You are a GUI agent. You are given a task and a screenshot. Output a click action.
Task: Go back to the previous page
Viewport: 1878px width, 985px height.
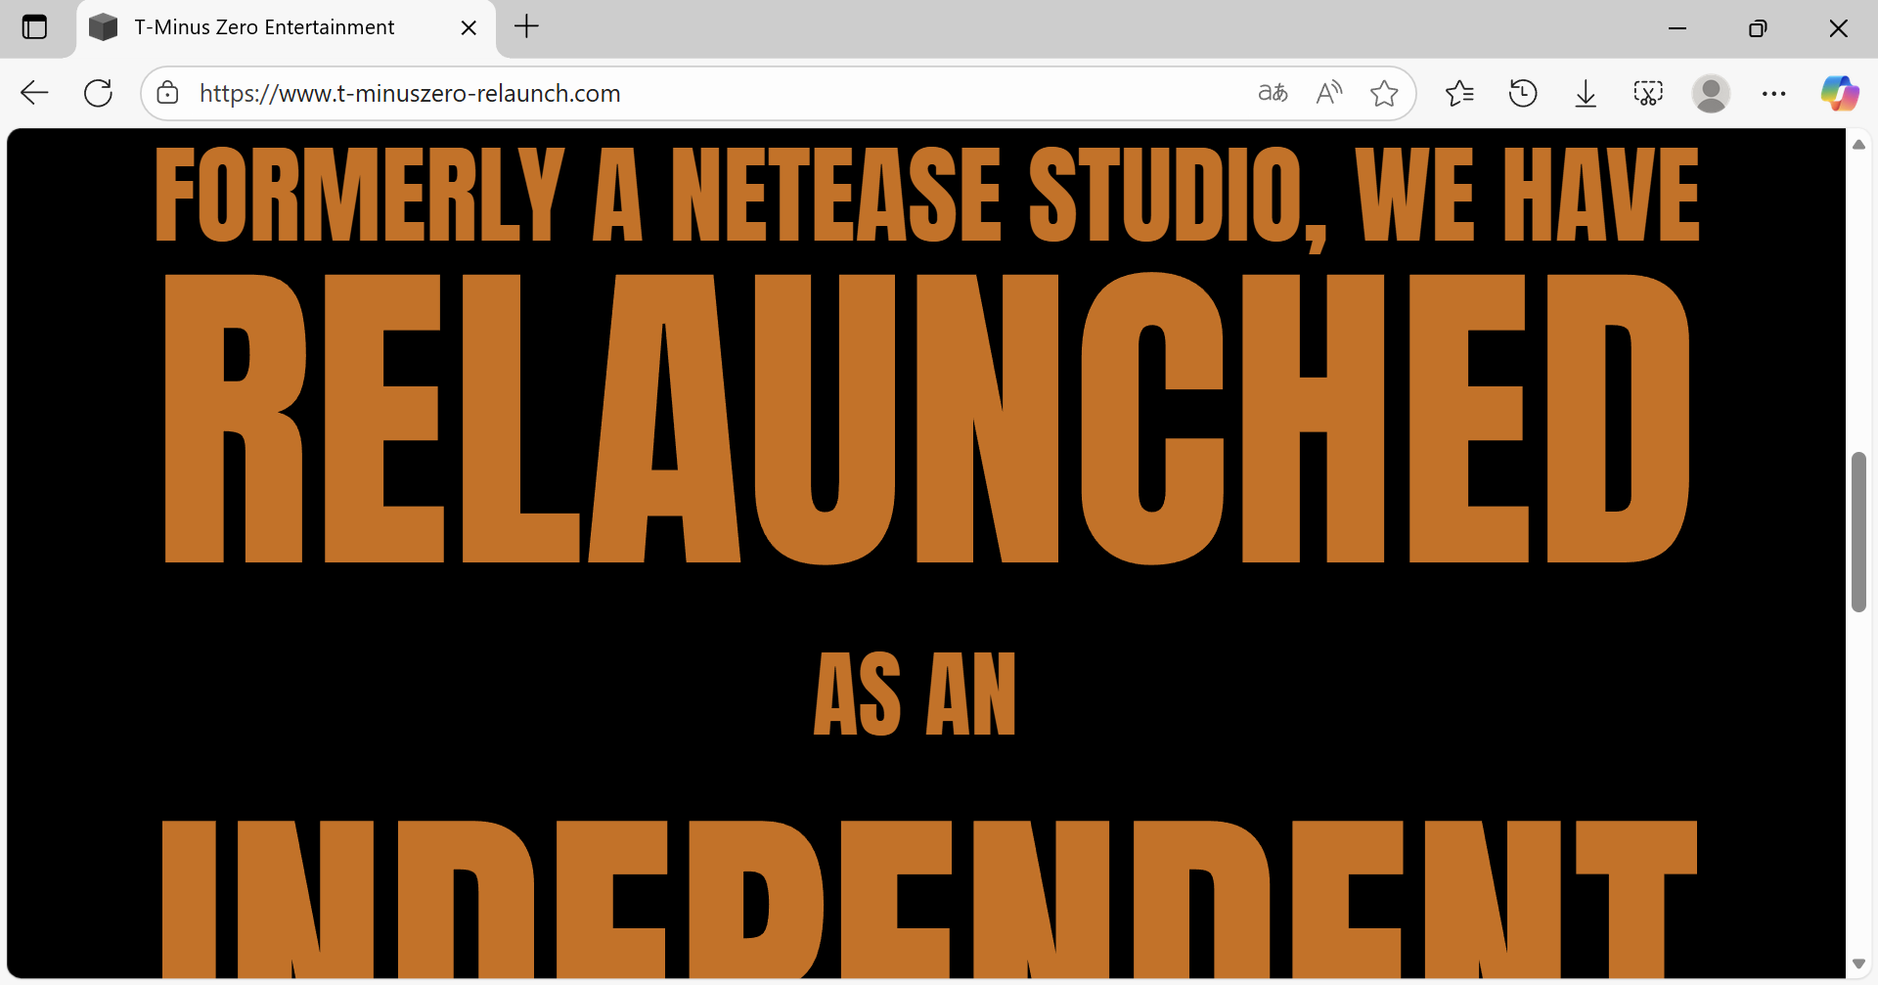click(x=34, y=93)
